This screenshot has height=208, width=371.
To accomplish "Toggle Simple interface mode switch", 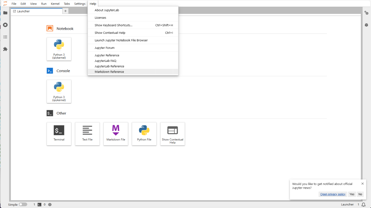I will coord(23,205).
